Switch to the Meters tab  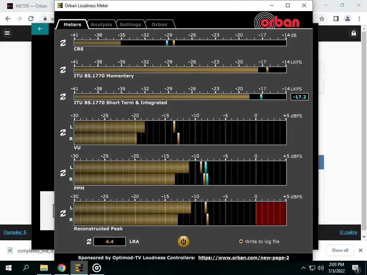72,24
